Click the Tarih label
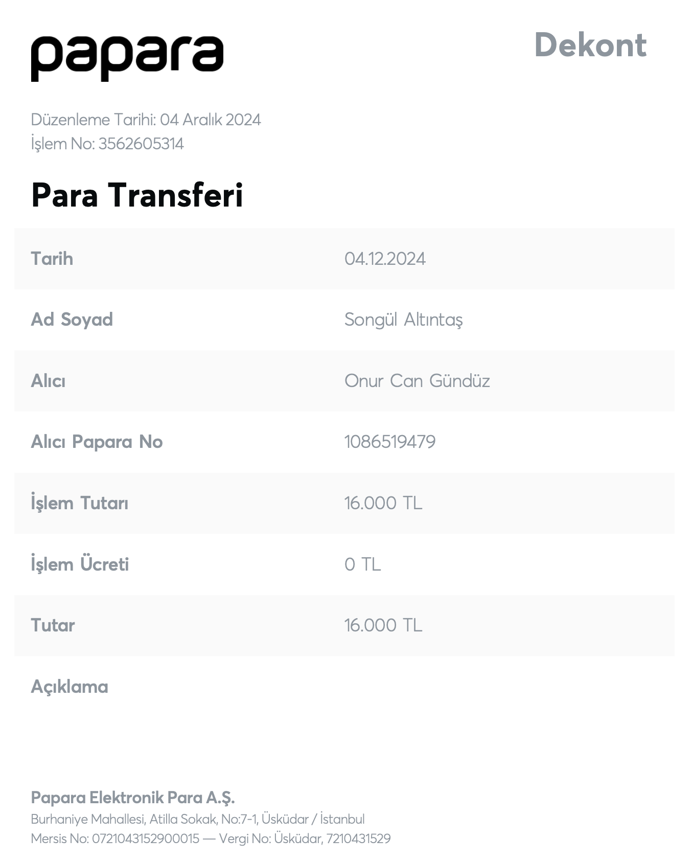Viewport: 693px width, 861px height. [52, 259]
